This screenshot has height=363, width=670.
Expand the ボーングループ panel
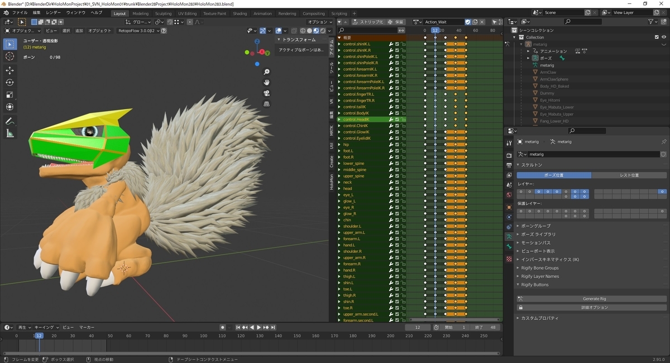point(536,226)
